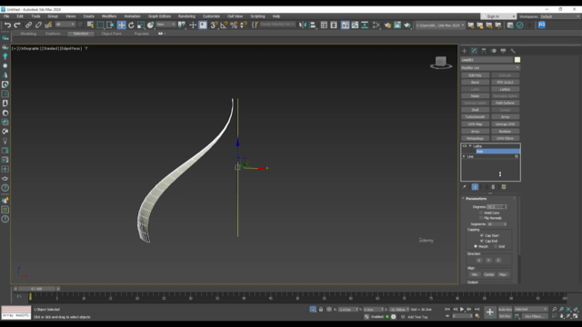Open the reference coordinate system View dropdown
This screenshot has height=327, width=582.
(x=166, y=25)
